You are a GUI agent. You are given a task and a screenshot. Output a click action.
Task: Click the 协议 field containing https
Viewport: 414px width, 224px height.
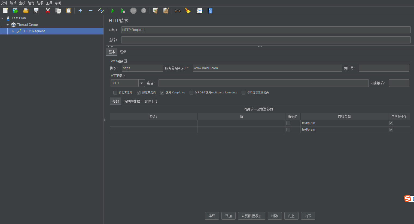tap(142, 68)
